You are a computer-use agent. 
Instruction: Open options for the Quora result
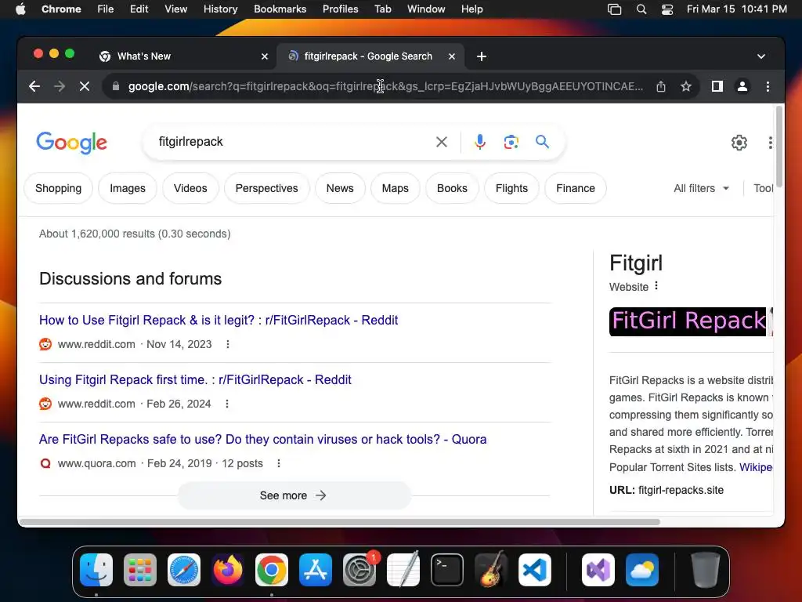[278, 463]
